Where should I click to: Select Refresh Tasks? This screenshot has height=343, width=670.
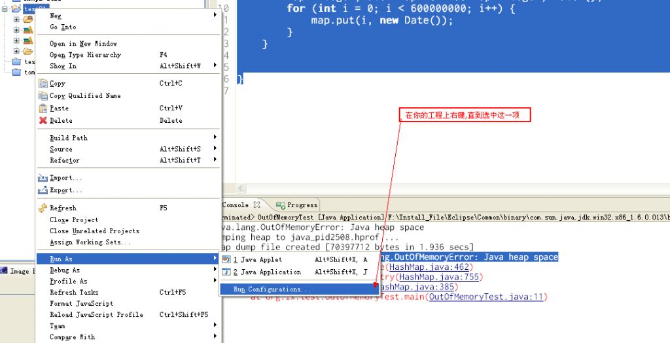pos(128,292)
